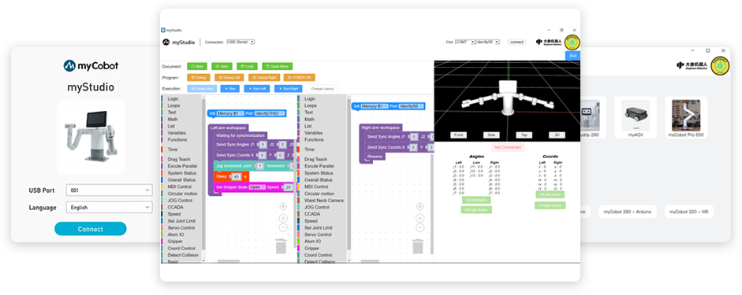This screenshot has height=295, width=742.
Task: Zoom in on the left workspace canvas
Action: pos(283,218)
